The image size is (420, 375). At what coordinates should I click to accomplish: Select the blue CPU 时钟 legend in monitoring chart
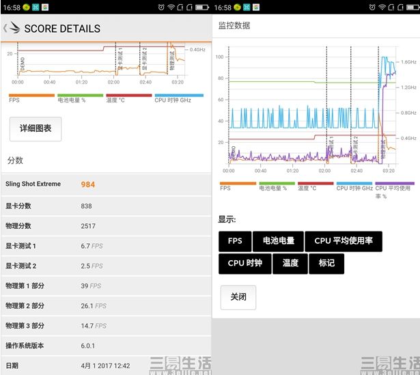click(x=354, y=184)
